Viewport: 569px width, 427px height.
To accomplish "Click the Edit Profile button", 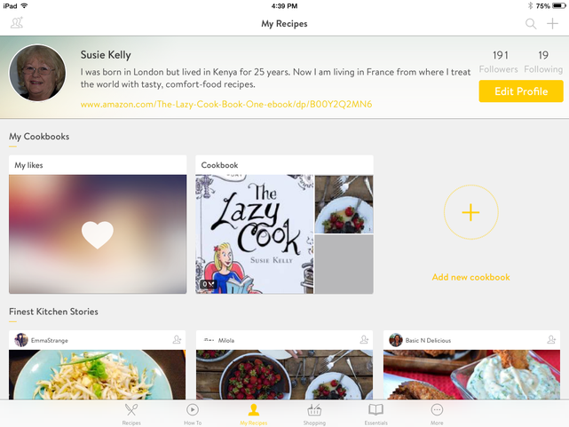I will [x=521, y=91].
